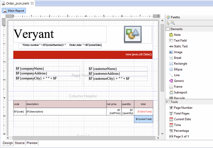Click the chart image placeholder in header

133,34
